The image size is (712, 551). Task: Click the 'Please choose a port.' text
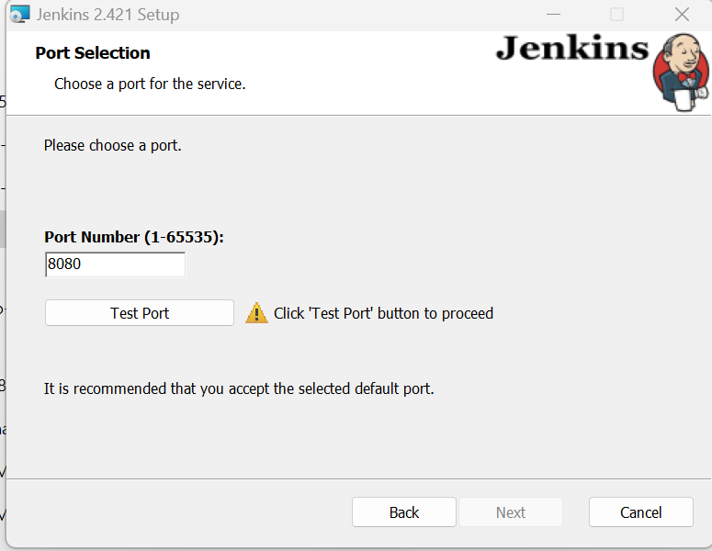112,145
